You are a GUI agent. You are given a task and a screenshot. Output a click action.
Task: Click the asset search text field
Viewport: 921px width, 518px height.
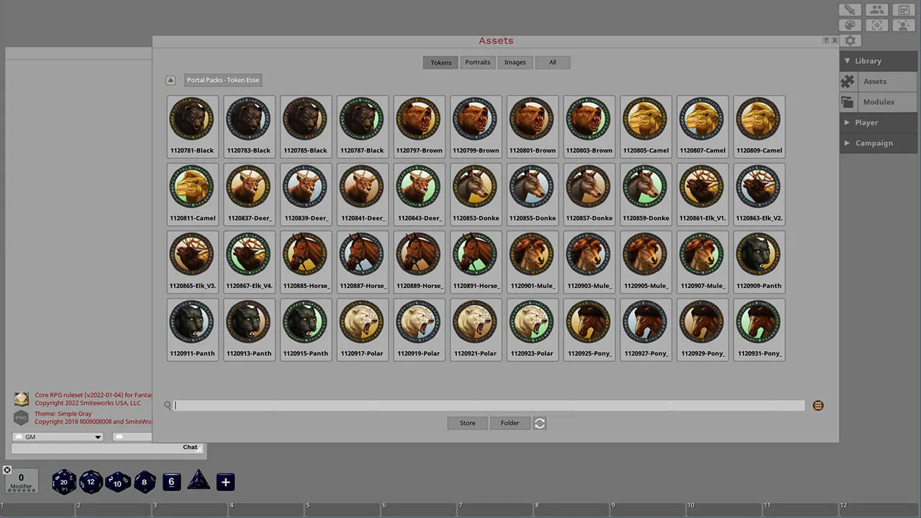coord(489,406)
